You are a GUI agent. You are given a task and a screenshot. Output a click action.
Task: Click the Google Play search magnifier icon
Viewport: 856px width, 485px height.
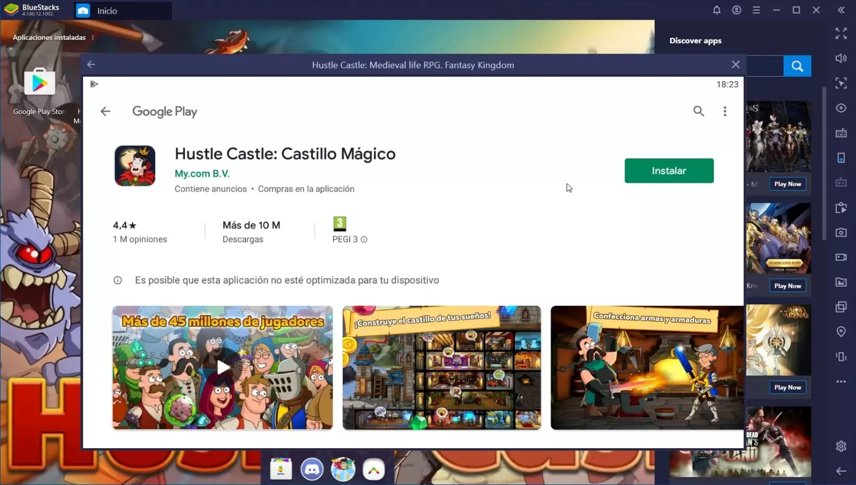(x=698, y=111)
